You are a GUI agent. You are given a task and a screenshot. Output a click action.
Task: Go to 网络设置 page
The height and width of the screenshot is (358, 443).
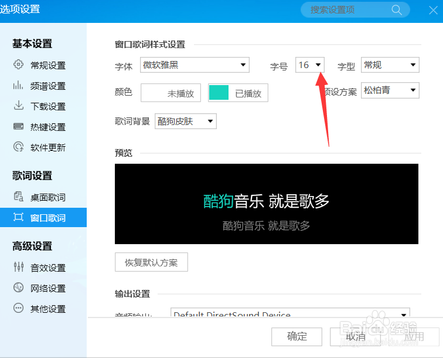click(43, 288)
